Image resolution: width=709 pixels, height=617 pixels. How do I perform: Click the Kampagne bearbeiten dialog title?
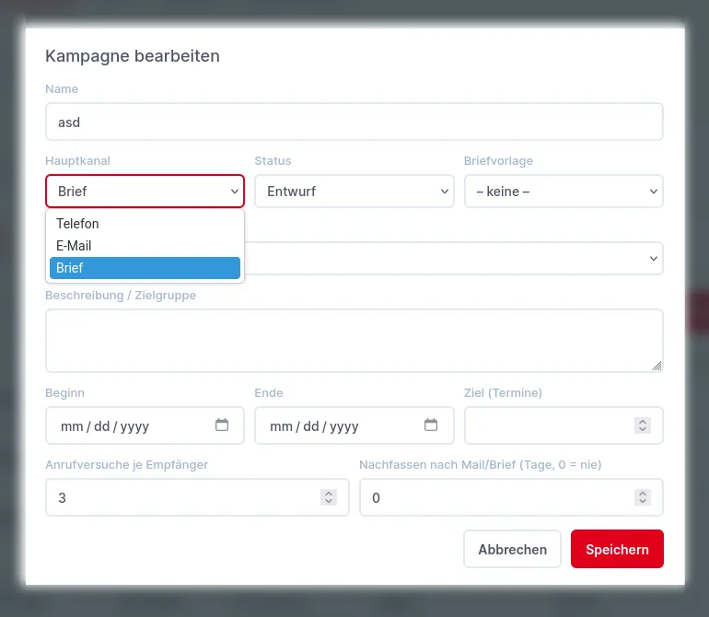coord(133,56)
